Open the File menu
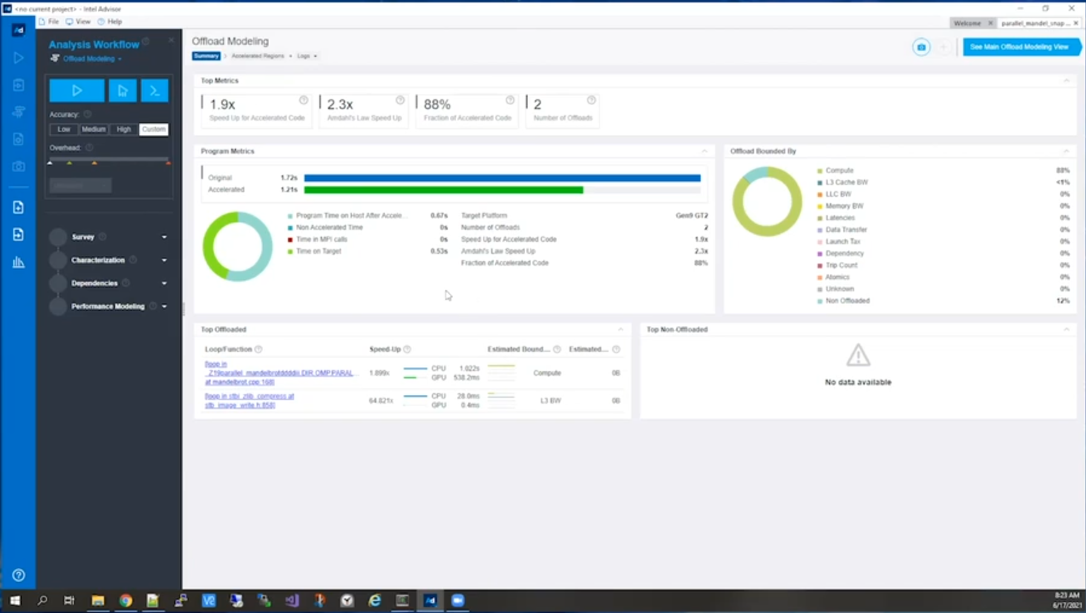The image size is (1086, 613). coord(48,22)
